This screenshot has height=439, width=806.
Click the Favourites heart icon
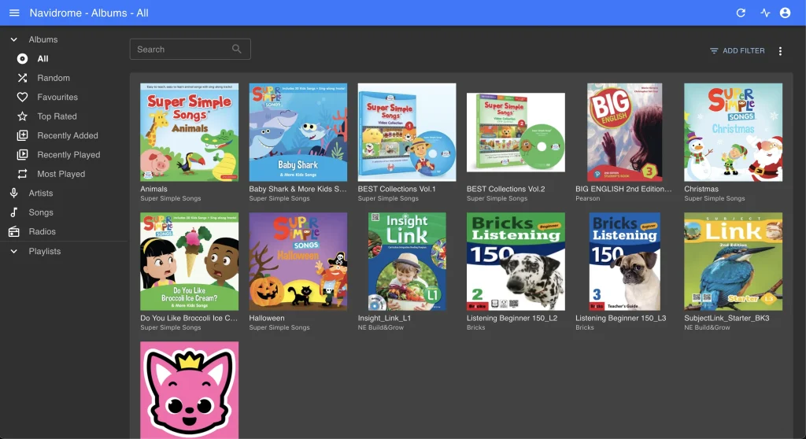(x=22, y=97)
